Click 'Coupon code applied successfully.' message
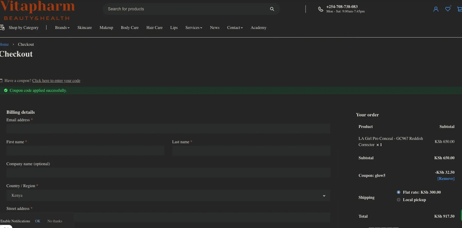 point(38,90)
